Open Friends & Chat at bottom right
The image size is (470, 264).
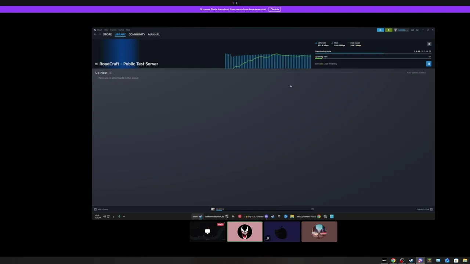coord(424,209)
